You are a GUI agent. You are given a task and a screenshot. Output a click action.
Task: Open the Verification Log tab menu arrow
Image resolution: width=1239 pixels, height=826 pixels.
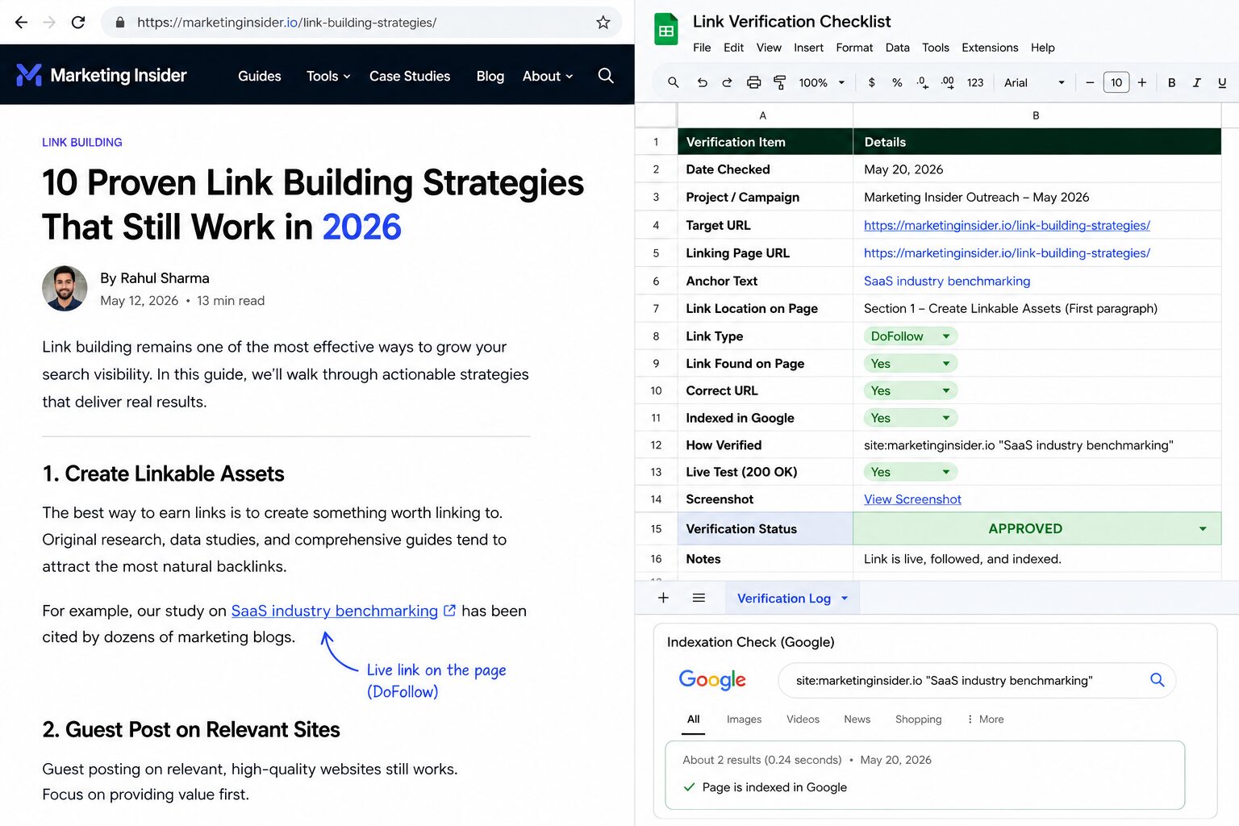pos(845,599)
